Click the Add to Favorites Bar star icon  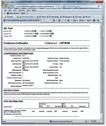point(18,17)
